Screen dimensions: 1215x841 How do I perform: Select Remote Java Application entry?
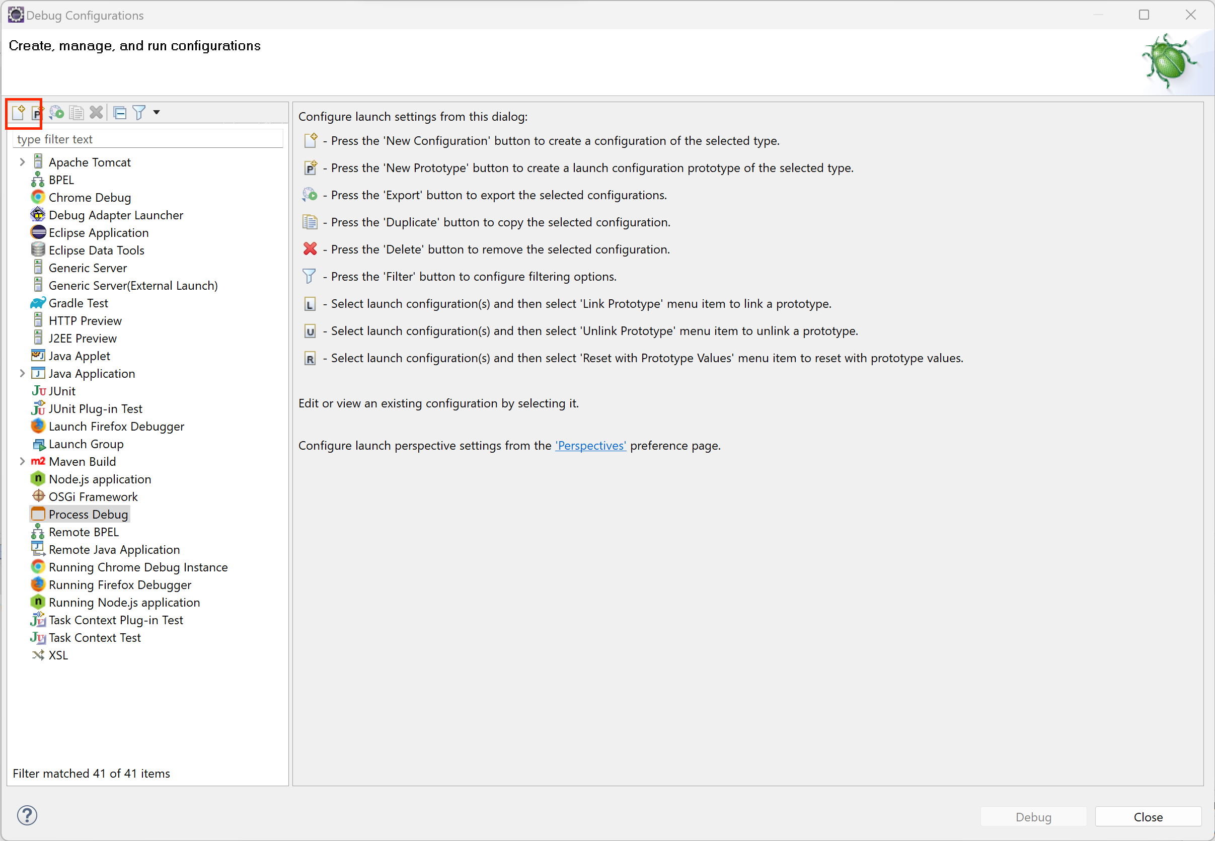pos(114,550)
